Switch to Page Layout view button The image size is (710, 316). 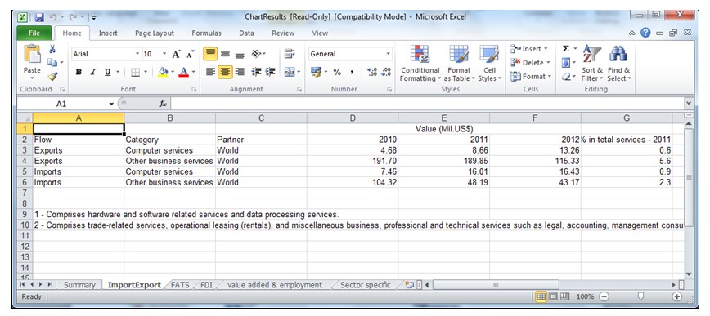coord(552,296)
